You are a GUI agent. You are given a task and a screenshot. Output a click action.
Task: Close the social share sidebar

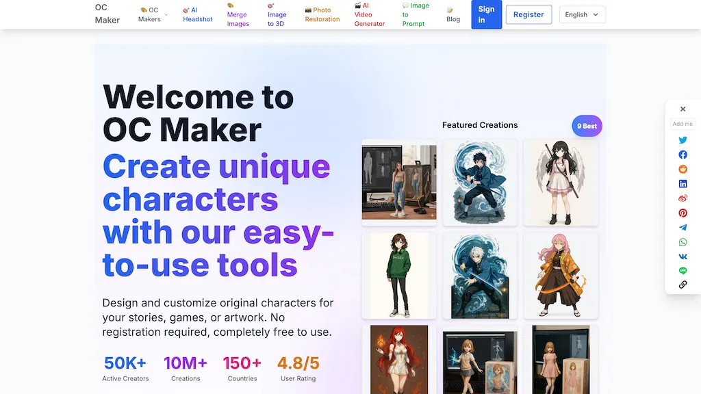click(683, 109)
